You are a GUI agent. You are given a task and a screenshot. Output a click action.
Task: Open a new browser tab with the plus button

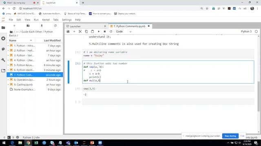[83, 3]
